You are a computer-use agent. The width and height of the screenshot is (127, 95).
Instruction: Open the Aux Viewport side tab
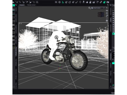(111, 11)
